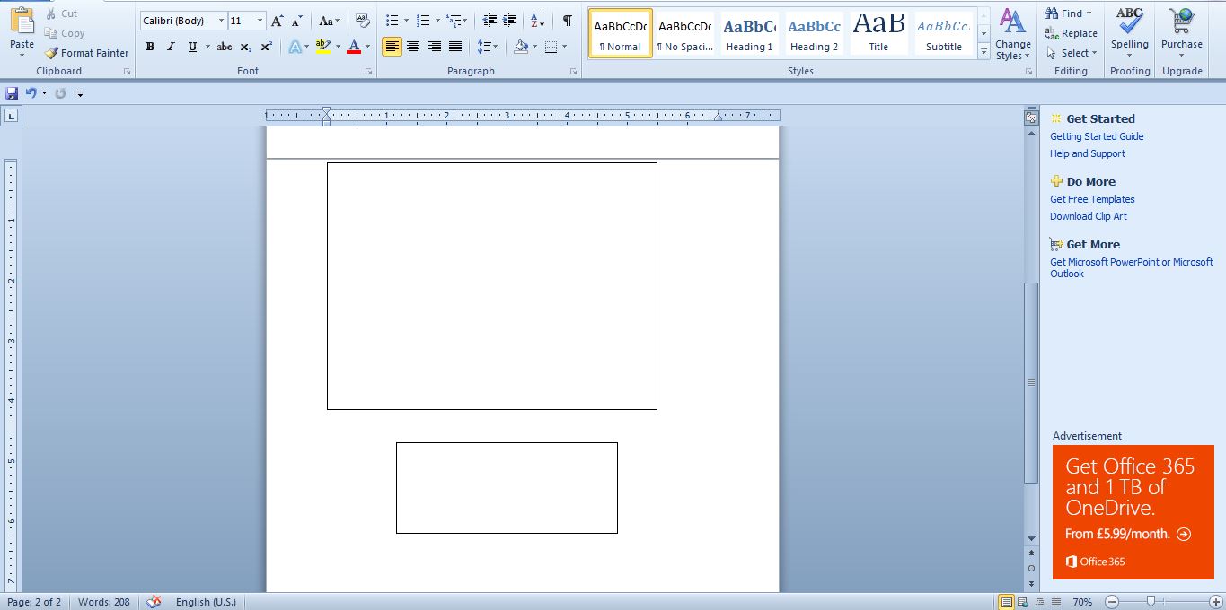Open the Getting Started Guide link
This screenshot has width=1226, height=610.
(1097, 136)
